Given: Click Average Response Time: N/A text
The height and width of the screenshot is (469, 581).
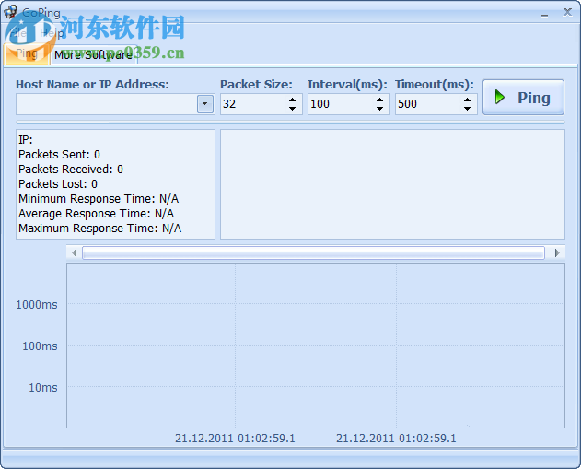Looking at the screenshot, I should pos(97,214).
